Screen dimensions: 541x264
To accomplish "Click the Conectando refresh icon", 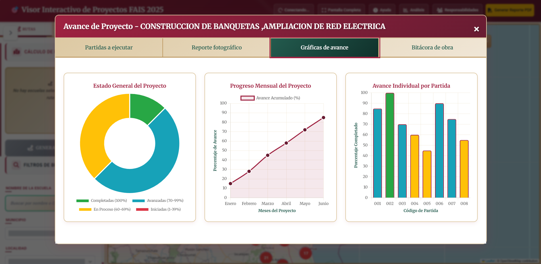I will pyautogui.click(x=281, y=10).
